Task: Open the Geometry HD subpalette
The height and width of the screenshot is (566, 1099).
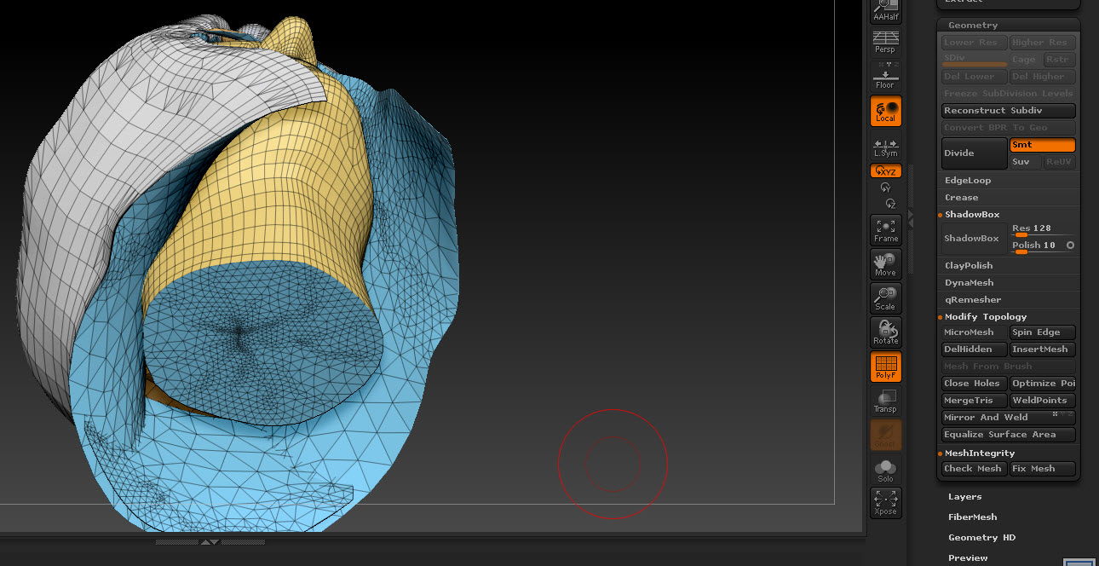Action: pos(981,538)
